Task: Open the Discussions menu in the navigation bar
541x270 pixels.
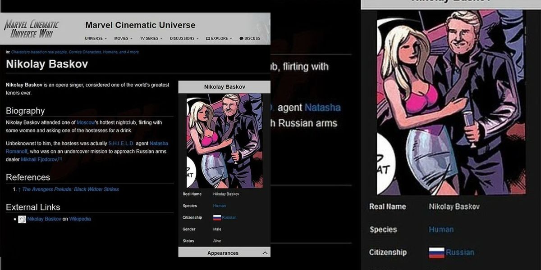Action: 184,39
